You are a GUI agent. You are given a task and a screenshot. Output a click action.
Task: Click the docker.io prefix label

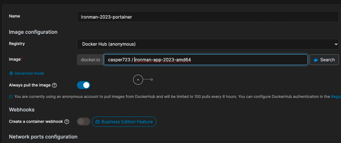point(91,60)
